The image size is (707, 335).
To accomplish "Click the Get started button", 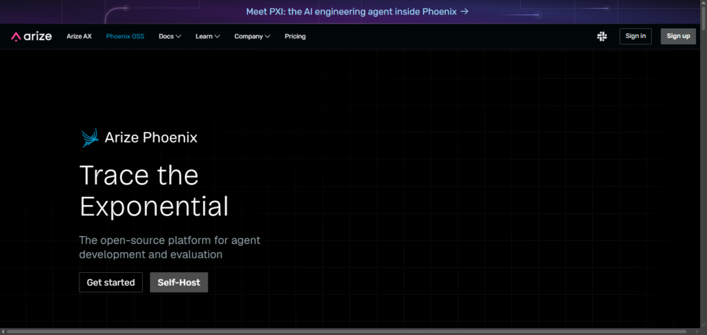I will tap(111, 283).
